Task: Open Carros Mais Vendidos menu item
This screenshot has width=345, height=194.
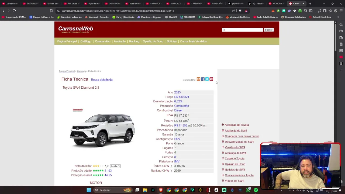Action: [x=194, y=41]
